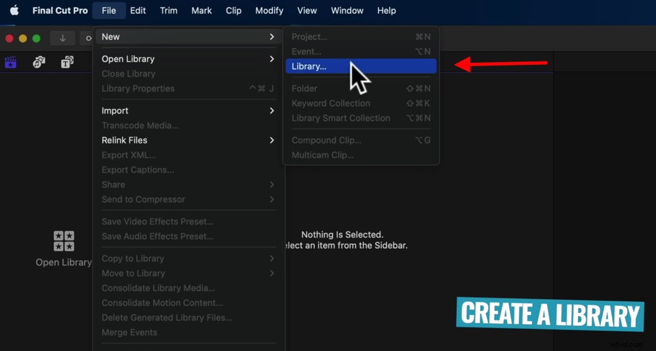Choose Event... in the New submenu
Image resolution: width=656 pixels, height=351 pixels.
[361, 52]
